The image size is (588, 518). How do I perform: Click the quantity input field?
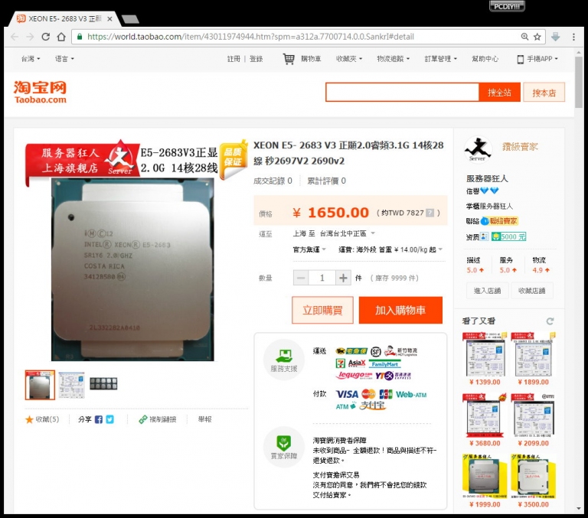322,278
